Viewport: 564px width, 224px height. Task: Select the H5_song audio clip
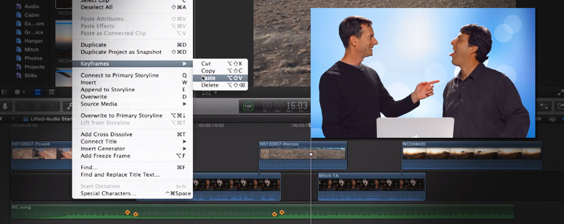262,211
